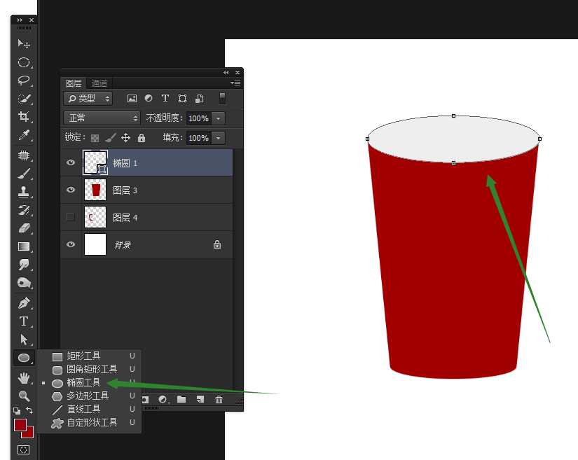
Task: Select the Zoom tool at the toolbar bottom
Action: [24, 396]
